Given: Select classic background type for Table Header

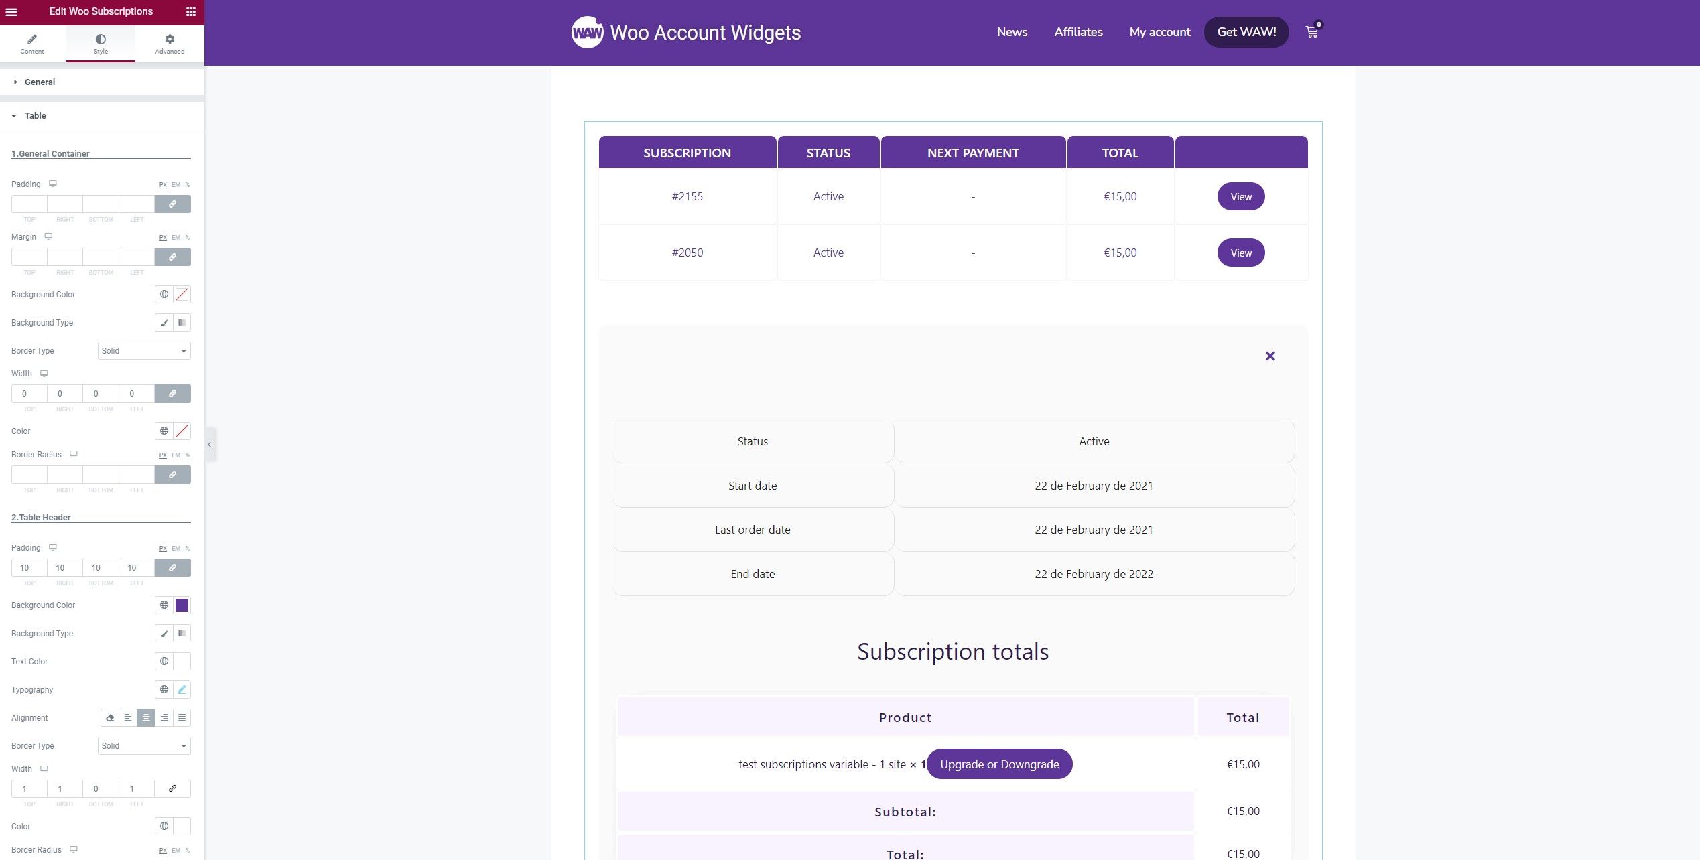Looking at the screenshot, I should pyautogui.click(x=164, y=633).
